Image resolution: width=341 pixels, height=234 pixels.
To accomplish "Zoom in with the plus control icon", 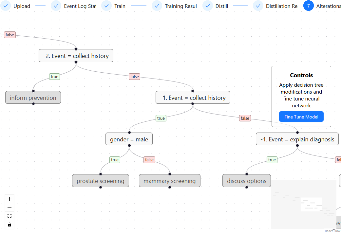I will point(9,199).
